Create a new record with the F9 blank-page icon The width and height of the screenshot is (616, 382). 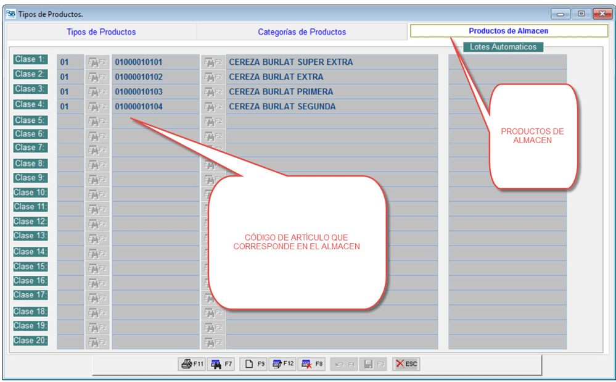(253, 363)
